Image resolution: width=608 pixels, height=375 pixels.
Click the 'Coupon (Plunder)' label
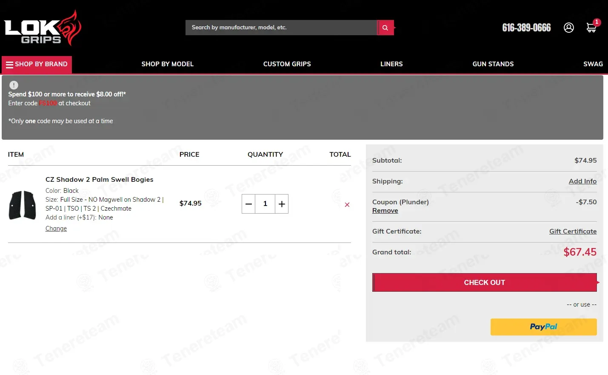click(400, 202)
